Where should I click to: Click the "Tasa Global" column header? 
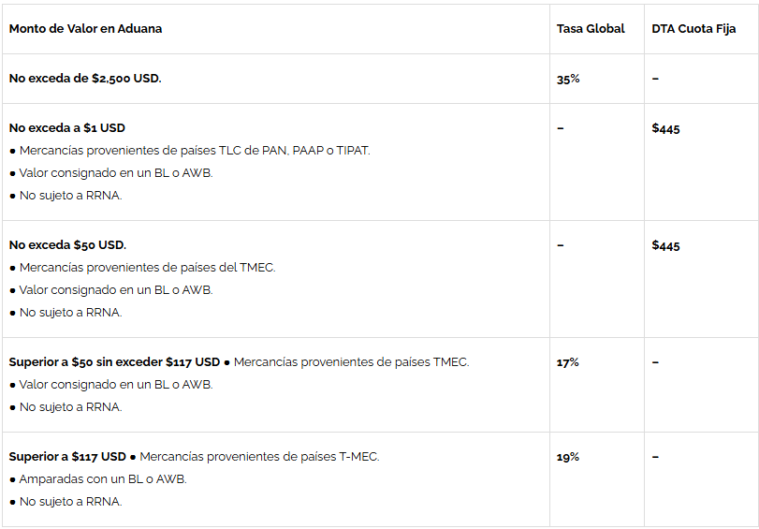pos(591,29)
